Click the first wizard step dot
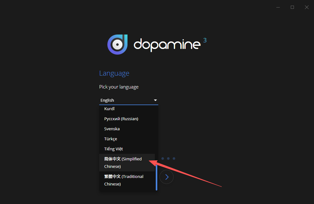Image resolution: width=314 pixels, height=204 pixels. (163, 158)
